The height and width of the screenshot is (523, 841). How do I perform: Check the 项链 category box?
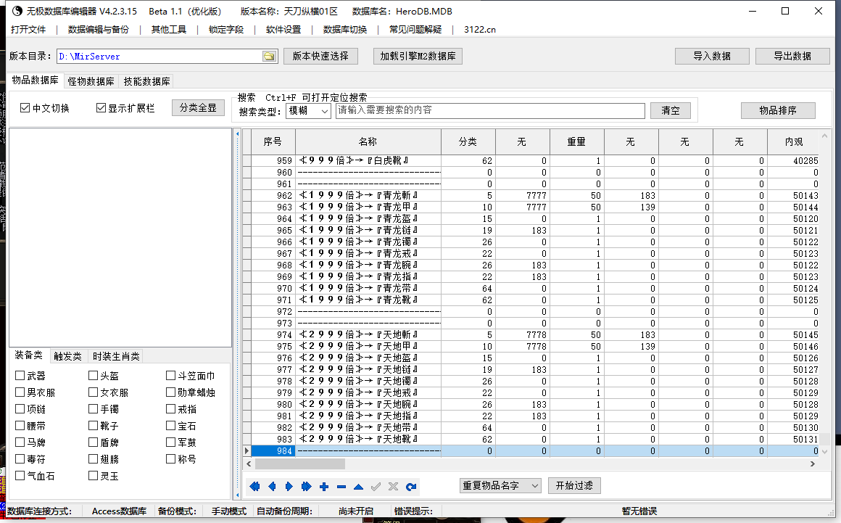click(x=20, y=408)
